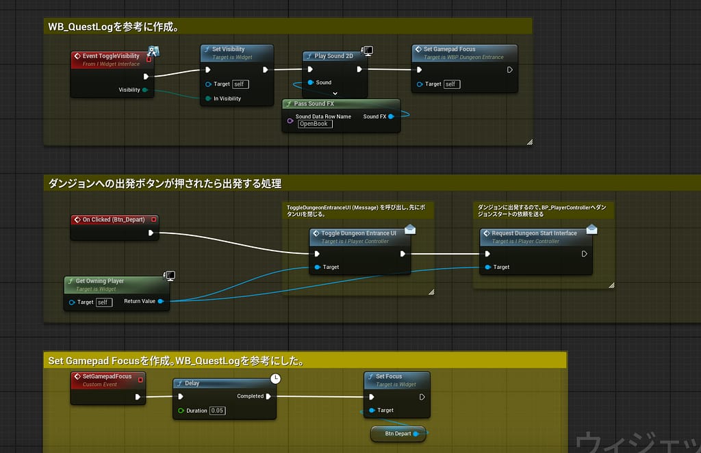This screenshot has width=701, height=453.
Task: Click the In Visibility pin on Set Visibility
Action: pos(207,99)
